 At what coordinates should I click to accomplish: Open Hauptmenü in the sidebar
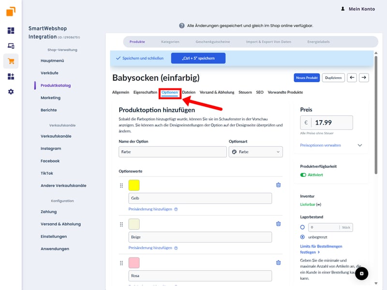52,61
